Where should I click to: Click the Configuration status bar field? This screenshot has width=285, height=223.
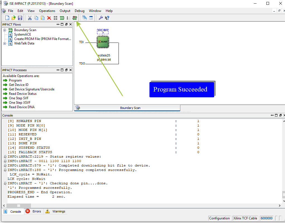pyautogui.click(x=219, y=218)
